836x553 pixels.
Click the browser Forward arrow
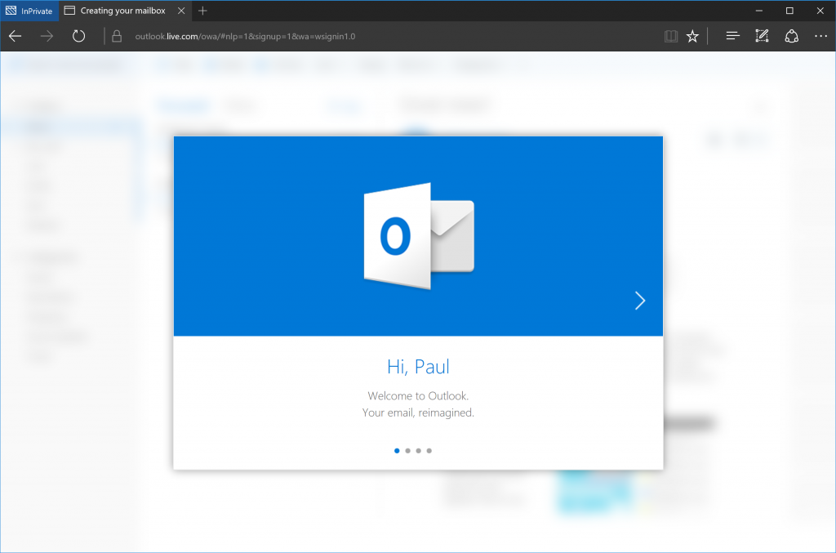coord(47,36)
